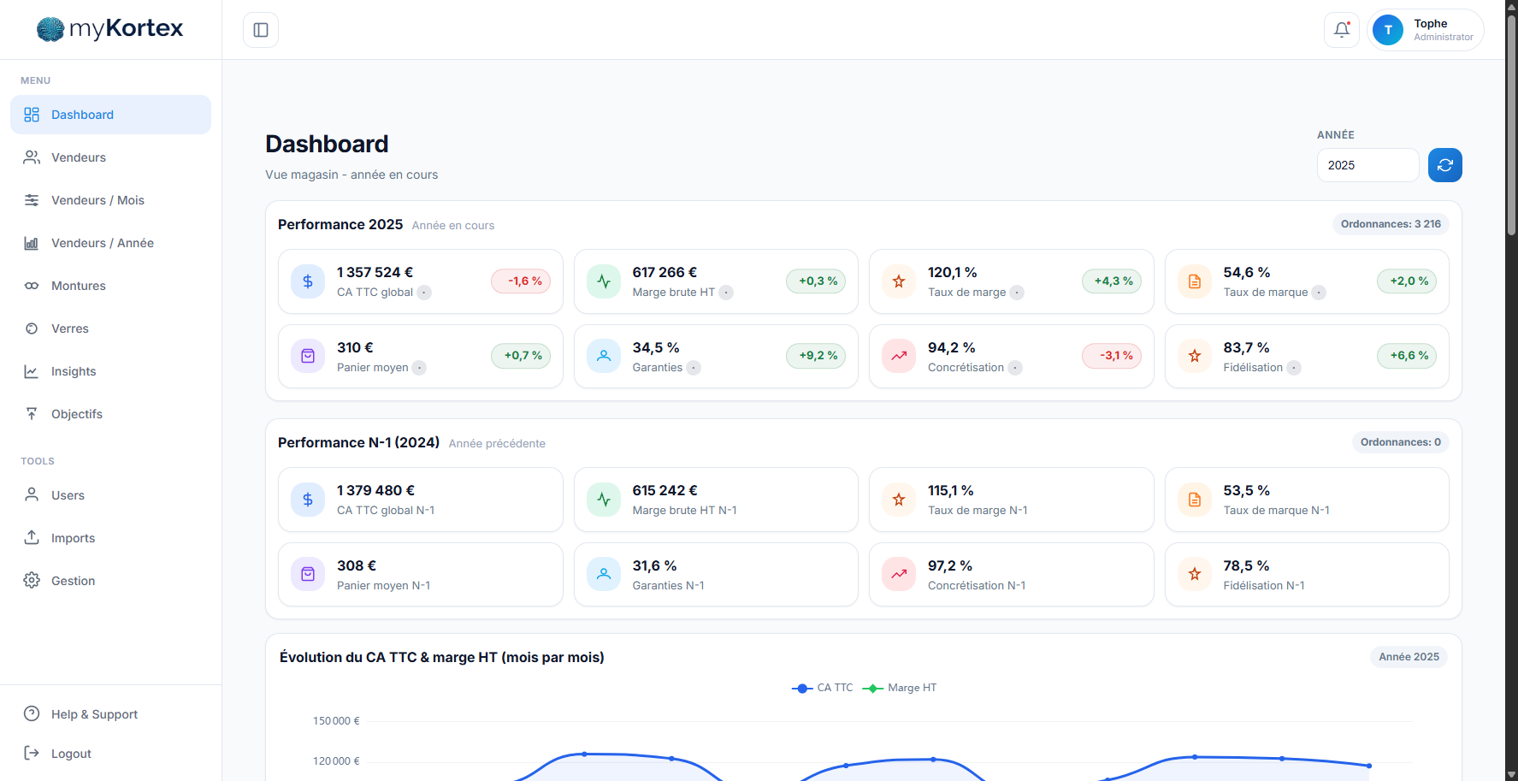Viewport: 1518px width, 781px height.
Task: Toggle the Marge HT legend in the chart
Action: [x=899, y=687]
